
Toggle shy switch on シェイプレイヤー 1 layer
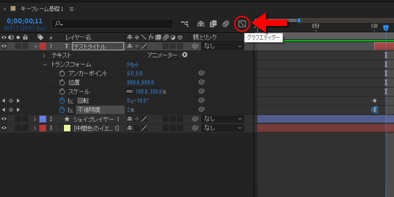point(130,119)
